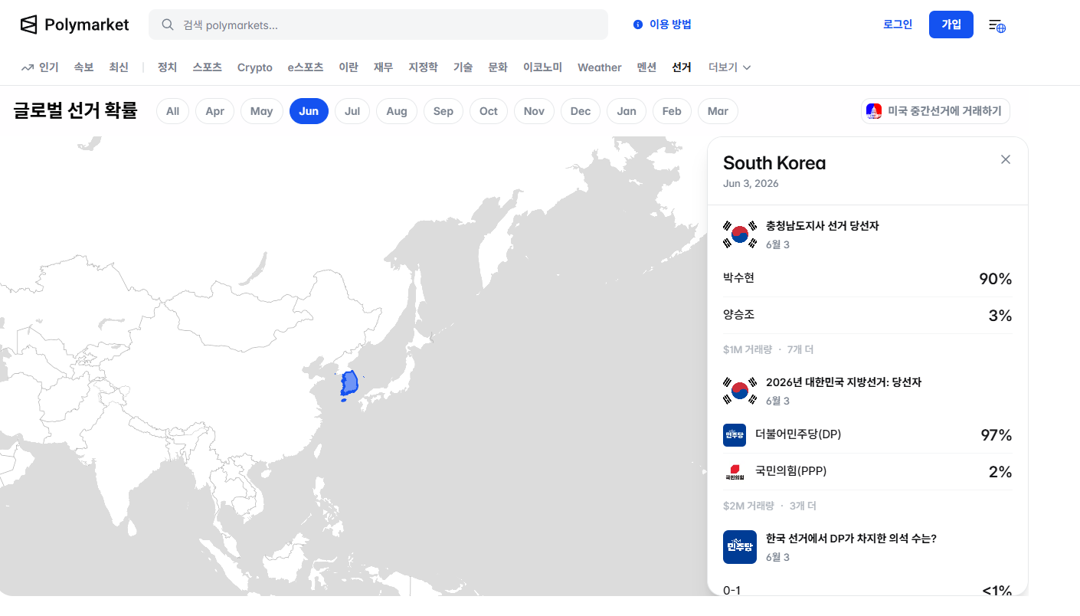Viewport: 1080px width, 616px height.
Task: Click the 박수현 candidate row
Action: click(868, 278)
